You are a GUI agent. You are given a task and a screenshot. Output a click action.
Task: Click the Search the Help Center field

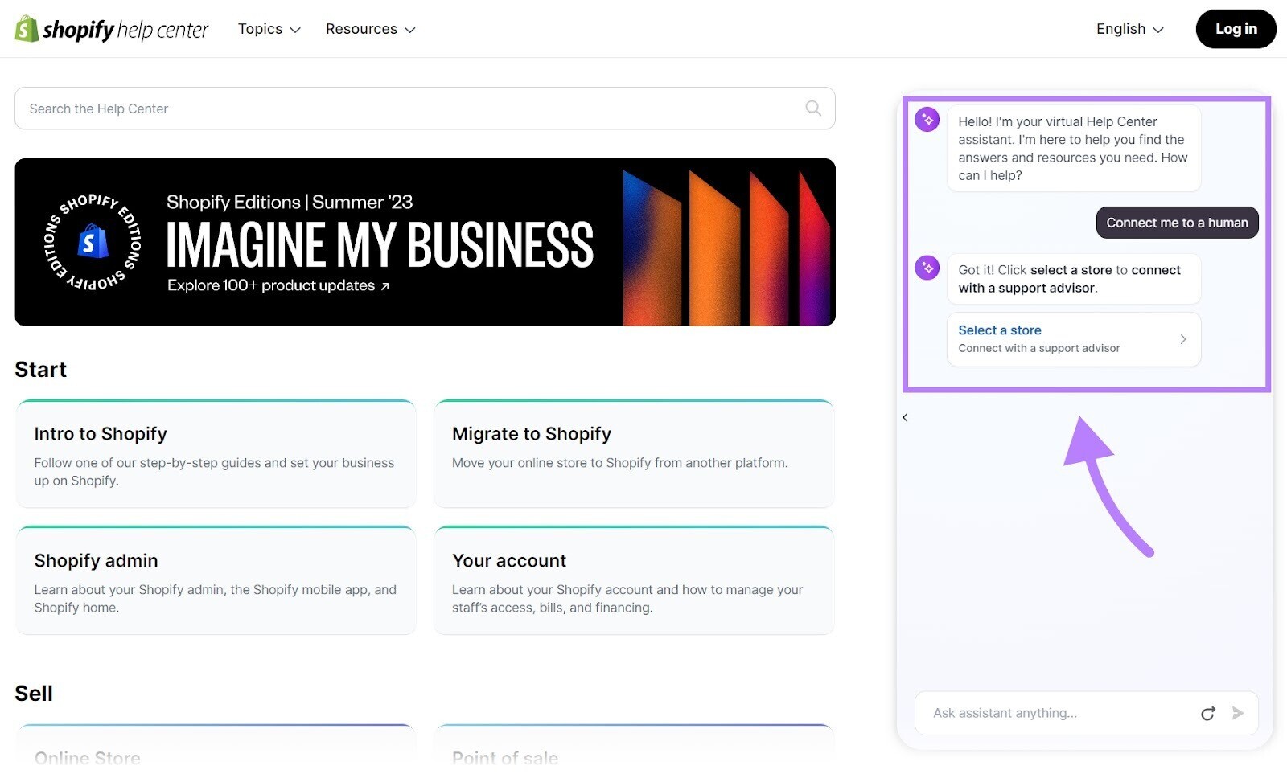322,108
